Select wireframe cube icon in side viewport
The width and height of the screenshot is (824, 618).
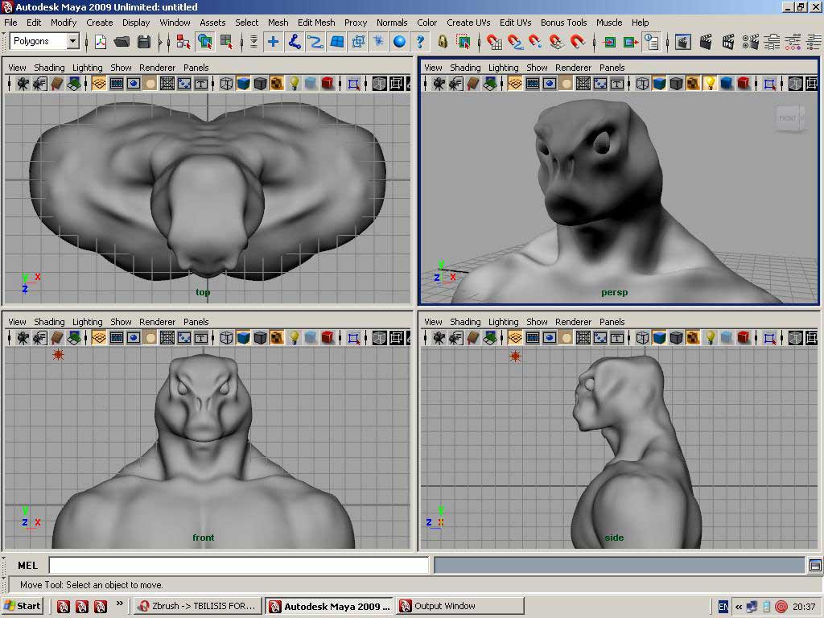click(x=642, y=337)
